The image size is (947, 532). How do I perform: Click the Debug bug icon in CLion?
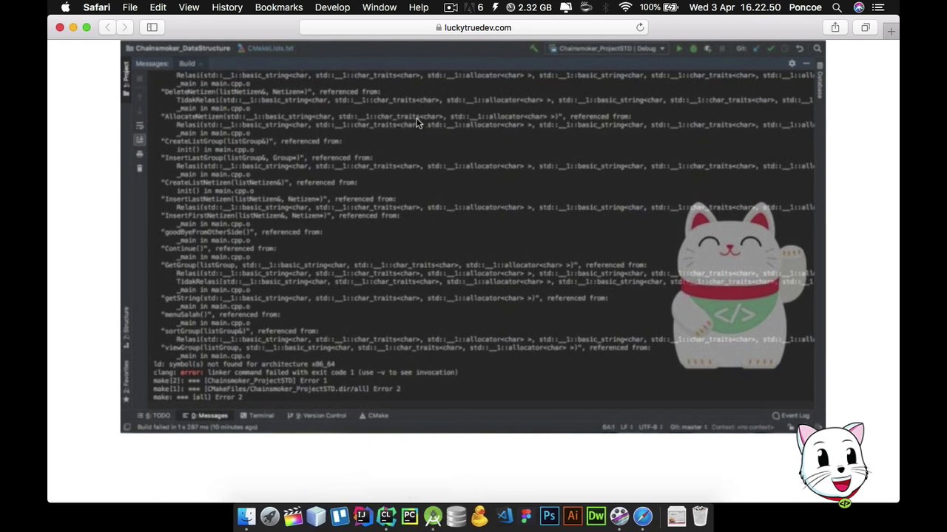[693, 49]
